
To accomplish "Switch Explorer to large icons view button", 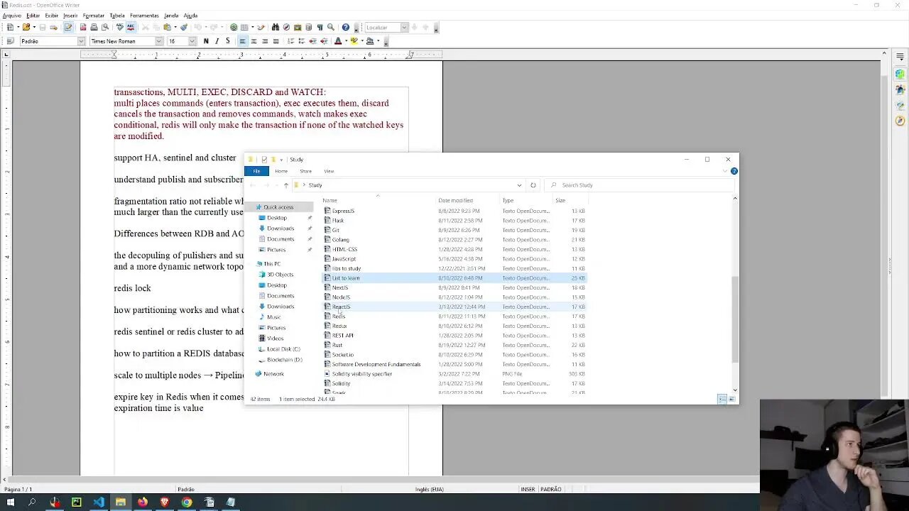I will pyautogui.click(x=731, y=399).
